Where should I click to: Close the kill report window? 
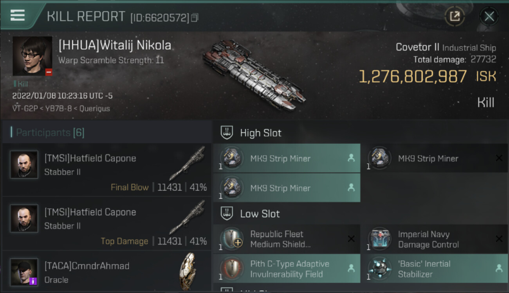489,16
